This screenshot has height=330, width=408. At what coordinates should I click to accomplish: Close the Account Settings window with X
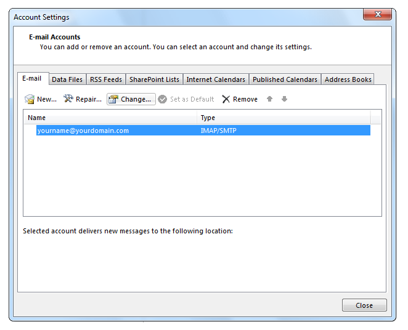coord(376,15)
